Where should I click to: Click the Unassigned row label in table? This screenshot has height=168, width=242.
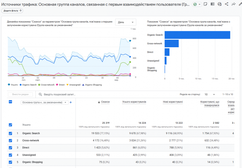tap(29, 155)
